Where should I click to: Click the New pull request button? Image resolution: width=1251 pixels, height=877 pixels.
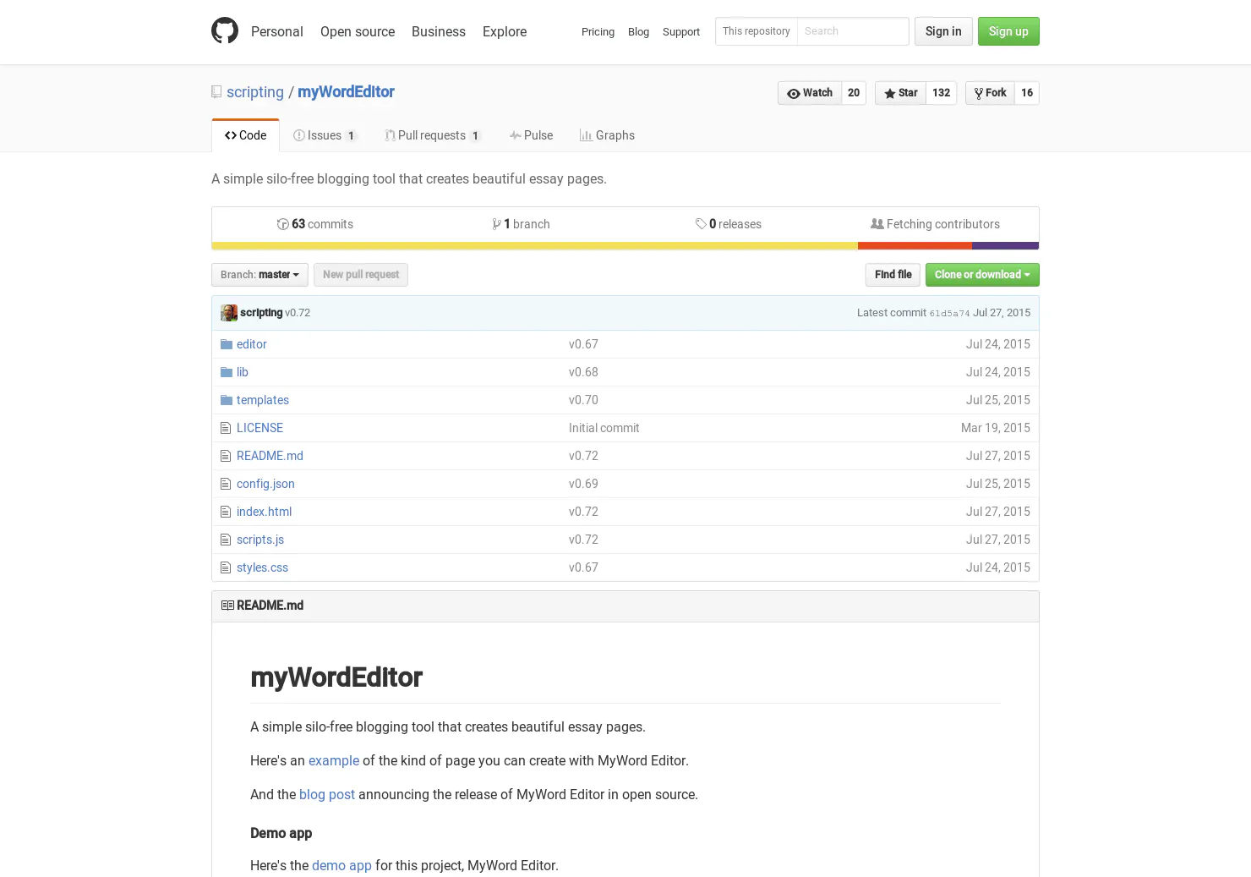click(361, 275)
